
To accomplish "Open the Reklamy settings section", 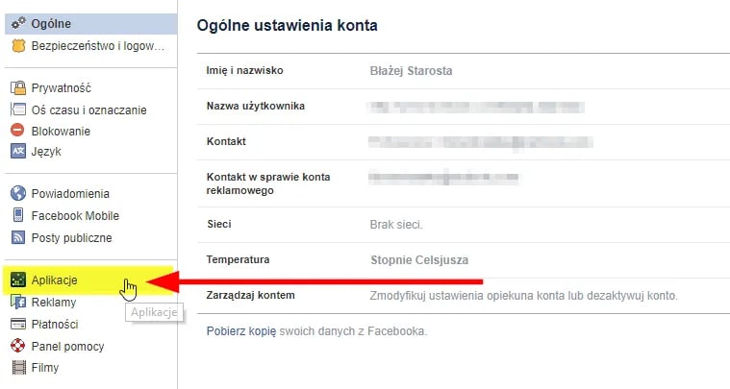I will point(53,303).
